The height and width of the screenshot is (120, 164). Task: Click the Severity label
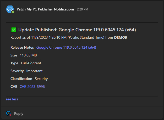17,71
